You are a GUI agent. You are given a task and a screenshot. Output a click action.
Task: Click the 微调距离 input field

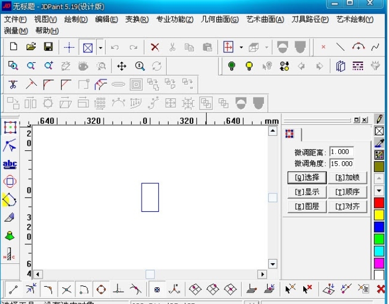point(341,152)
